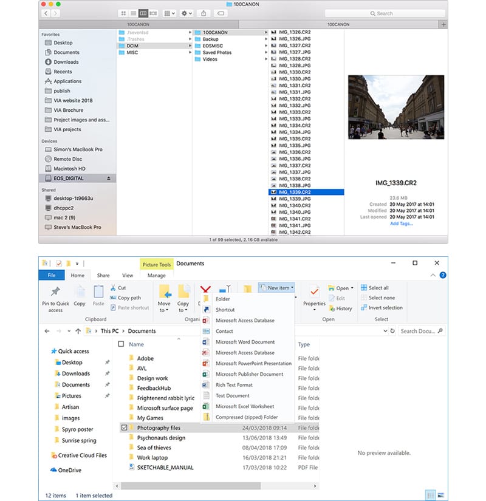
Task: Select the second 100CANON Finder tab
Action: pyautogui.click(x=339, y=24)
